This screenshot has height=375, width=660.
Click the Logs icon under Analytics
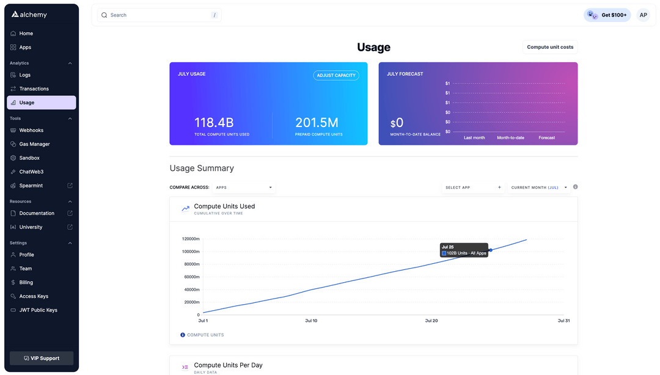(12, 75)
